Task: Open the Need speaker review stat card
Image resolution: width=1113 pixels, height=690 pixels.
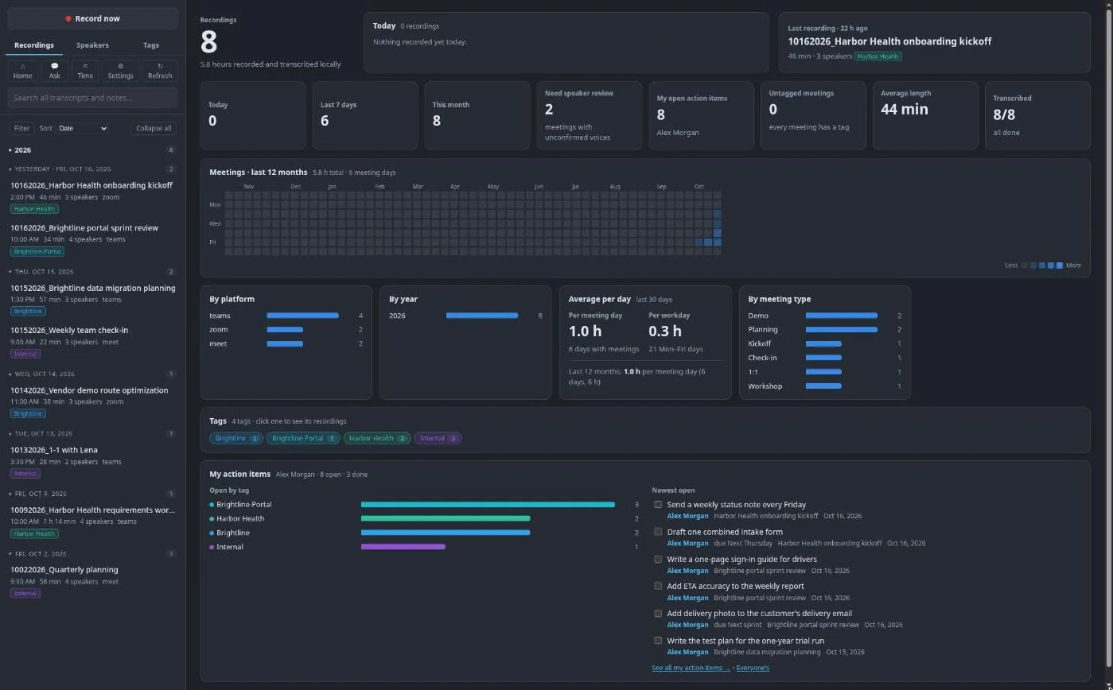Action: (x=589, y=115)
